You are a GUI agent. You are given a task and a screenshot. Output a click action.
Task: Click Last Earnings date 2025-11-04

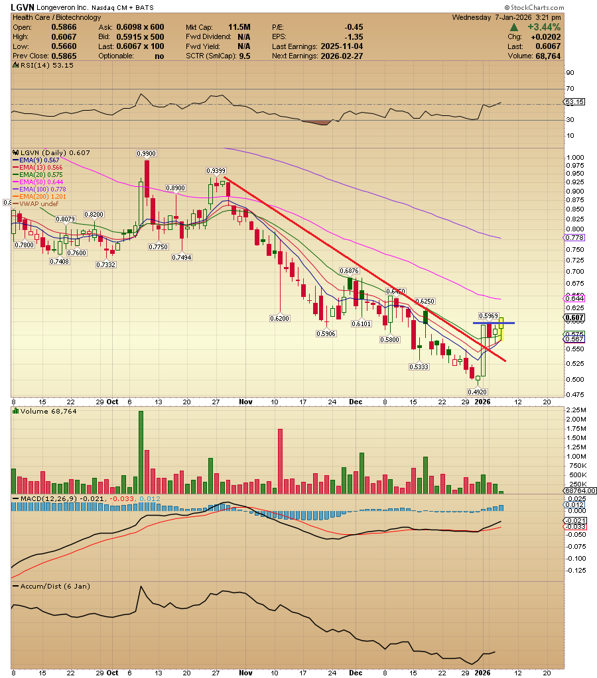tap(342, 46)
